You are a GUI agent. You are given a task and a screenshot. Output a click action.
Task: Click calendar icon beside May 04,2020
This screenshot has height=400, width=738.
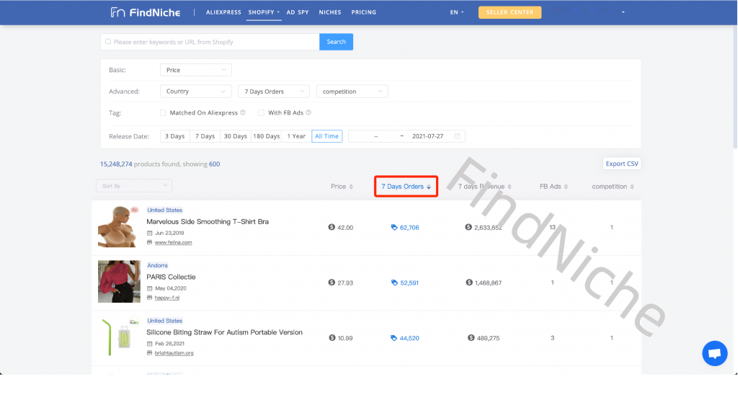[x=149, y=288]
